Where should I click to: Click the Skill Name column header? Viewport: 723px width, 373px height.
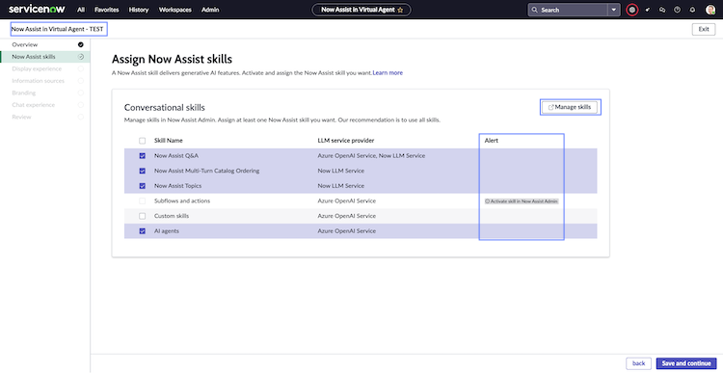pos(169,141)
